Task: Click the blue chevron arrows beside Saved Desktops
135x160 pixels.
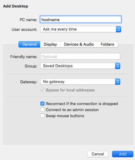Action: click(118, 66)
